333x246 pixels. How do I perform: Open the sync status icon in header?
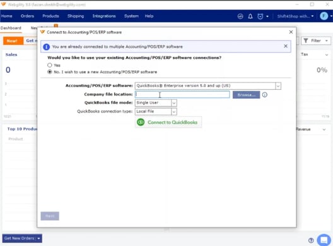[240, 16]
